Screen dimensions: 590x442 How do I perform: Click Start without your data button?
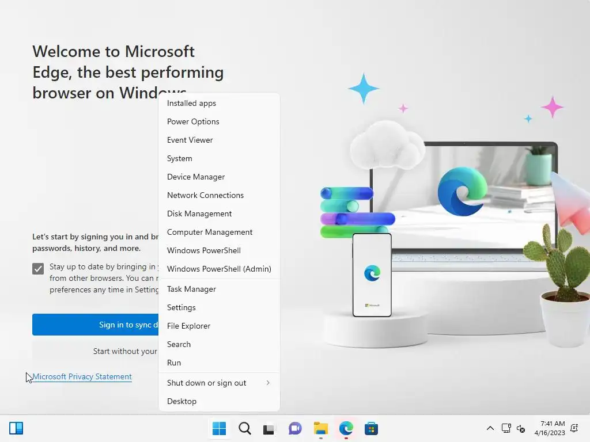click(x=96, y=351)
